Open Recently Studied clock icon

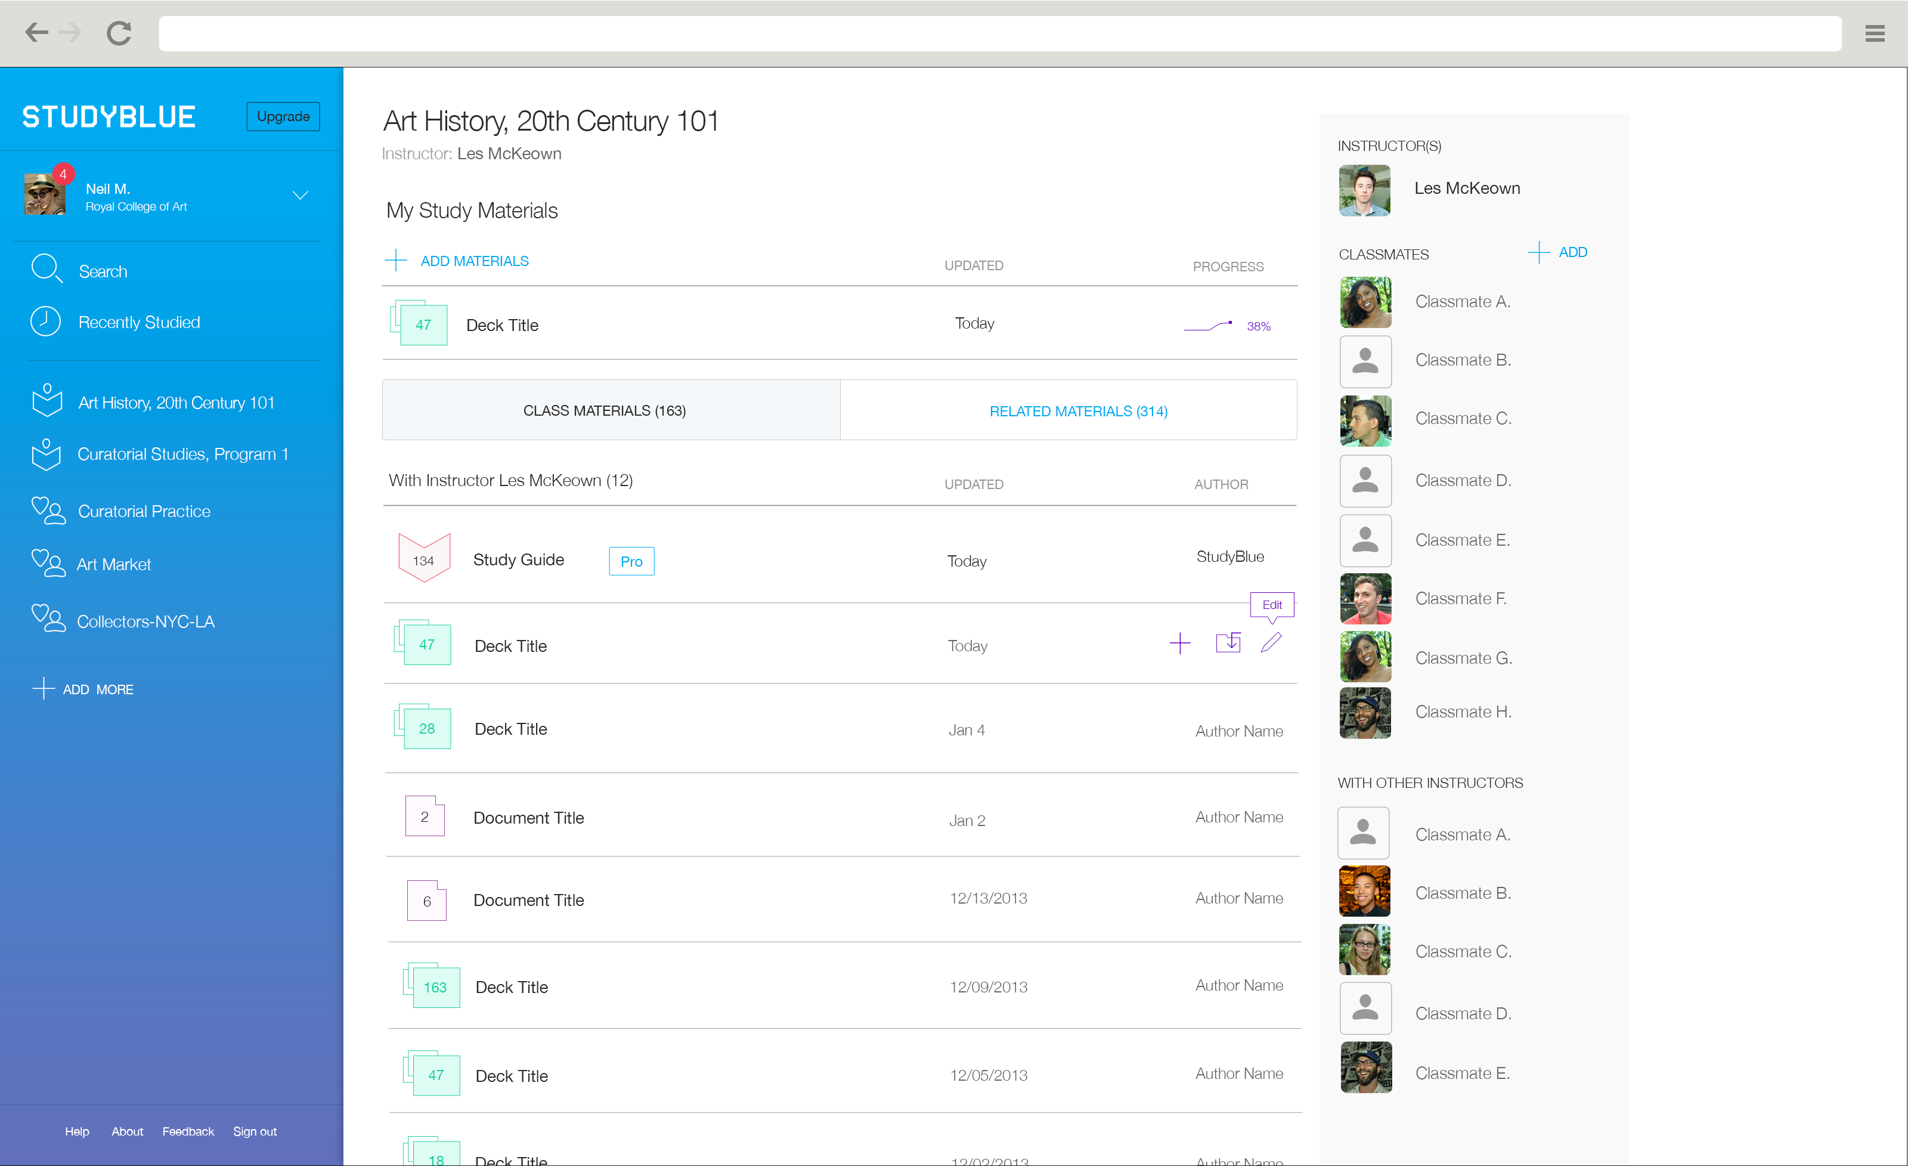[46, 321]
